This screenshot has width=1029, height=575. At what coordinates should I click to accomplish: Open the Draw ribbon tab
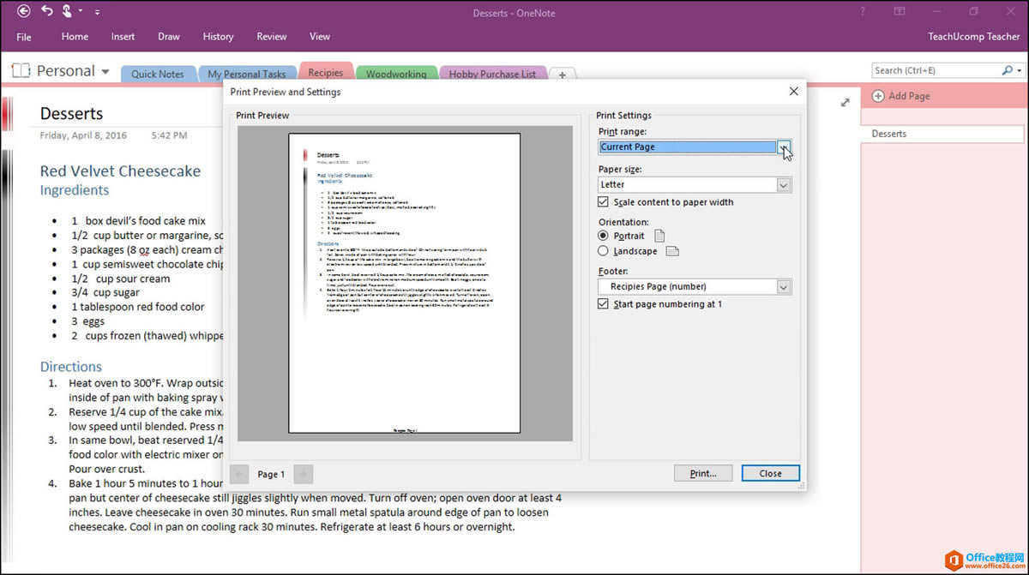(168, 36)
